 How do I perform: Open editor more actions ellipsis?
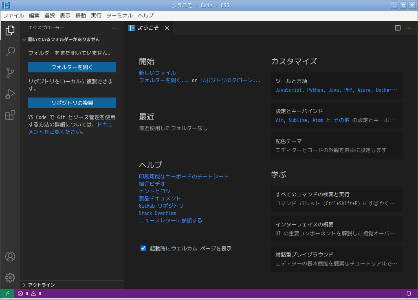pos(408,28)
